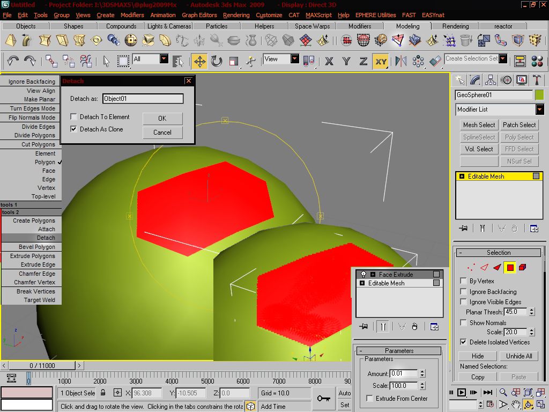Enable the Show Normals checkbox

[463, 322]
